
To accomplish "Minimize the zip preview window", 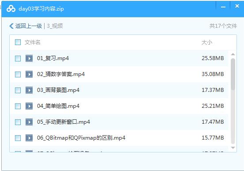I will [x=223, y=7].
